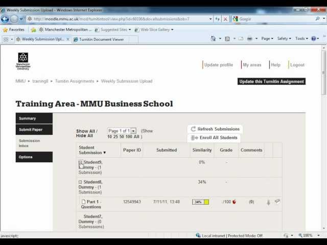Click the red apple GradeMark icon
The height and width of the screenshot is (245, 327).
click(x=234, y=202)
